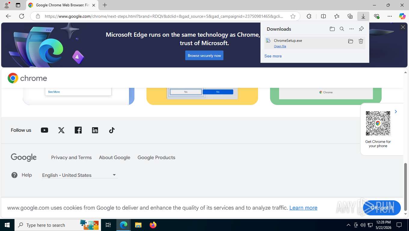The height and width of the screenshot is (231, 409).
Task: Accept cookies with Ok, got it
Action: point(382,208)
